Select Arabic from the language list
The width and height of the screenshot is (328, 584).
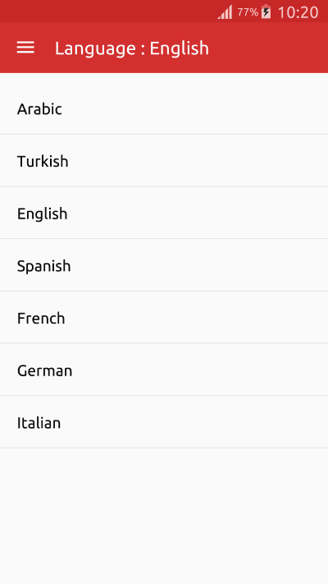coord(164,108)
